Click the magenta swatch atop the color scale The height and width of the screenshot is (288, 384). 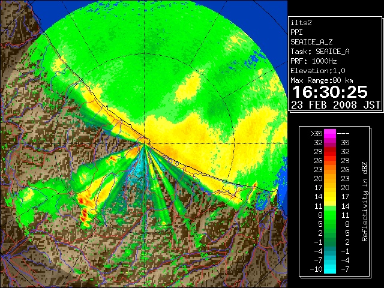(330, 133)
